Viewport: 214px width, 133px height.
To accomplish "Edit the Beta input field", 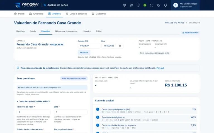I will (x=70, y=112).
